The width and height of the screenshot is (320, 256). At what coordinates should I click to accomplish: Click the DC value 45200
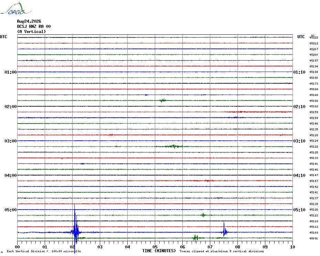[x=314, y=55]
